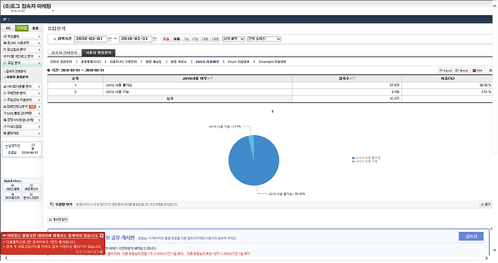The image size is (498, 263).
Task: Open the Flash 지원여부 sub-tab
Action: click(239, 62)
